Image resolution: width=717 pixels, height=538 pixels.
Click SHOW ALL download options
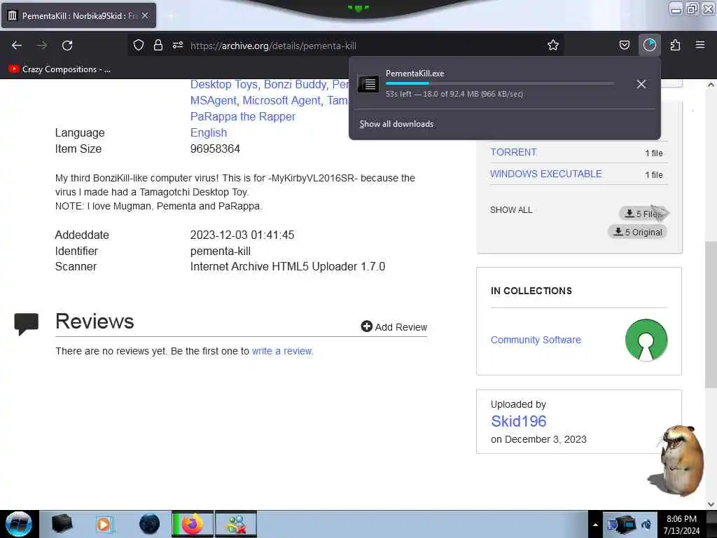point(511,210)
